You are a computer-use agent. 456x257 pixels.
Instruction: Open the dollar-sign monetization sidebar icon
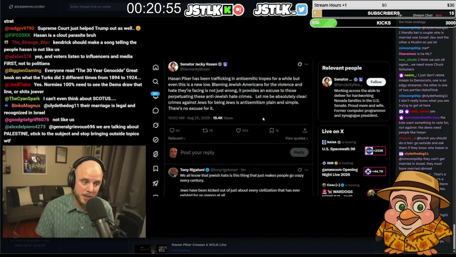pos(156,154)
